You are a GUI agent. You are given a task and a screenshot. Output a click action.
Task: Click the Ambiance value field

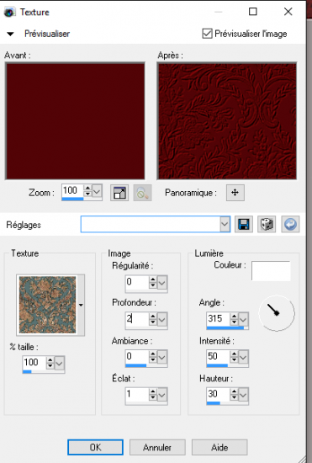pos(137,357)
